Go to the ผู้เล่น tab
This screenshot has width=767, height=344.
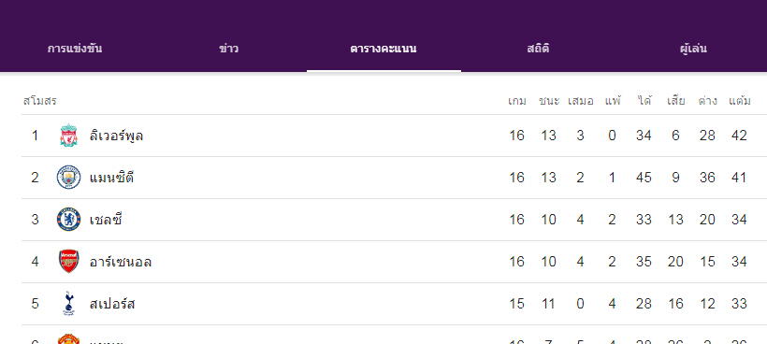(x=693, y=49)
